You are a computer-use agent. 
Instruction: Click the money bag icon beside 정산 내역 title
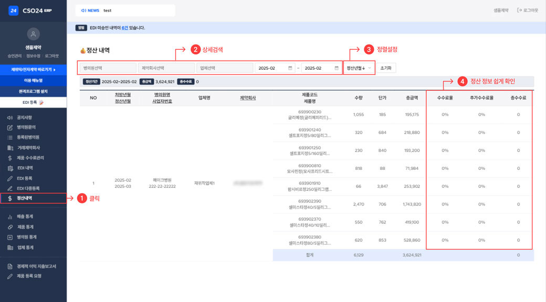pos(83,50)
